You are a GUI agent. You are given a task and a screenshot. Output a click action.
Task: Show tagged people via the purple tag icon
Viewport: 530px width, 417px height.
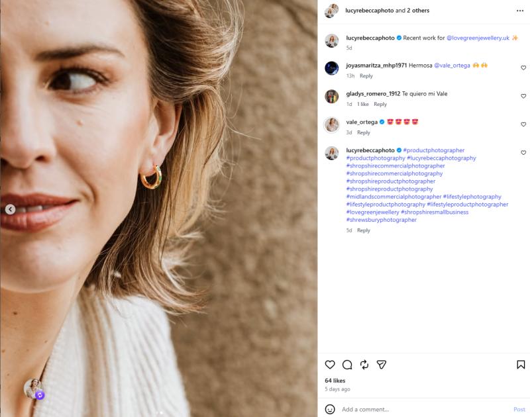40,395
